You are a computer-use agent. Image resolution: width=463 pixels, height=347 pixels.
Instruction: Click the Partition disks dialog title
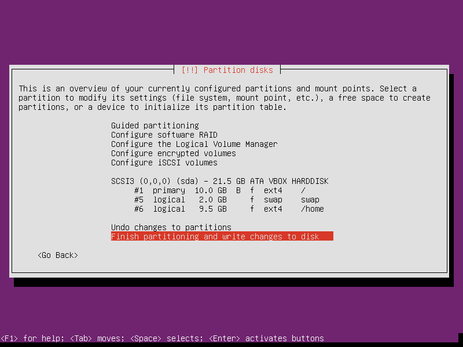(x=227, y=70)
